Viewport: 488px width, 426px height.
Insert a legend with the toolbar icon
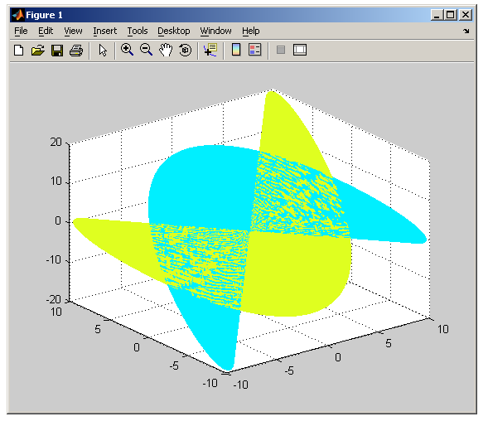coord(255,50)
